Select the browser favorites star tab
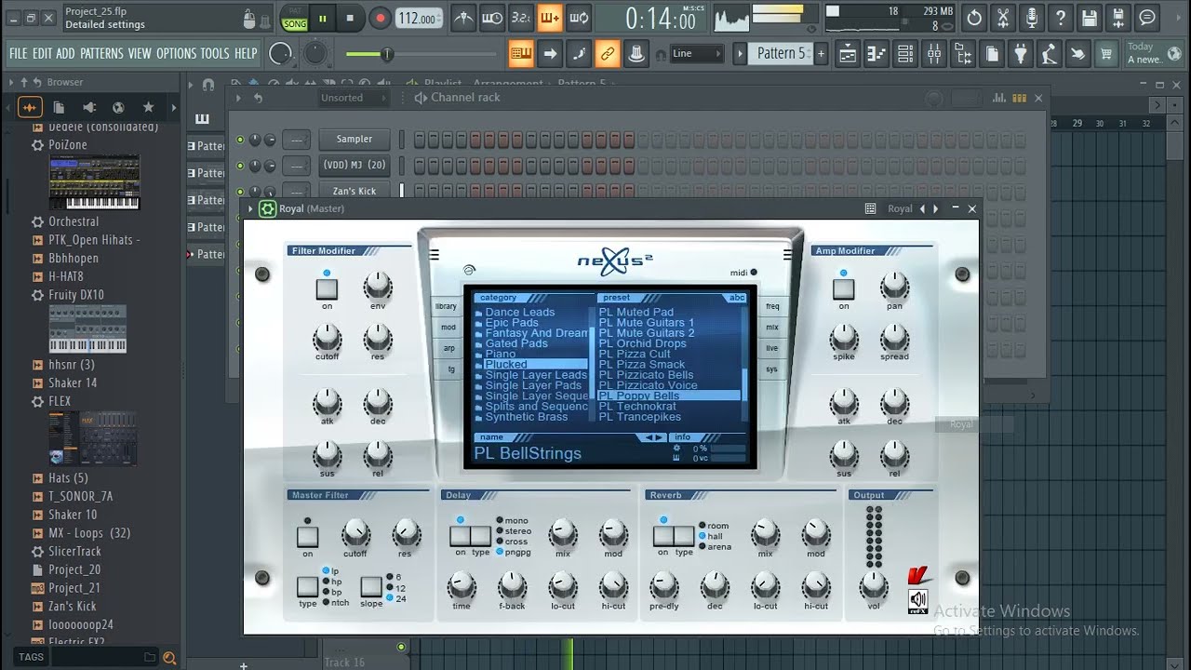The width and height of the screenshot is (1191, 670). click(x=148, y=107)
